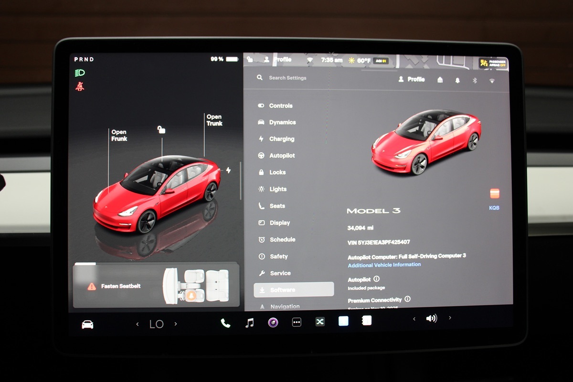
Task: Toggle the passenger airbag indicator
Action: click(x=493, y=63)
